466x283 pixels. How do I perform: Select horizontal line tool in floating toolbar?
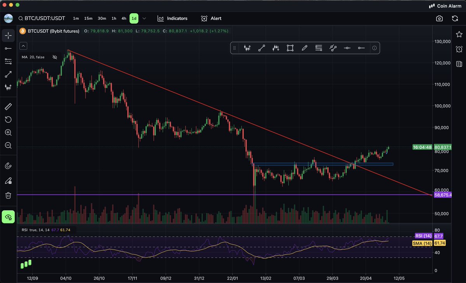click(x=347, y=48)
